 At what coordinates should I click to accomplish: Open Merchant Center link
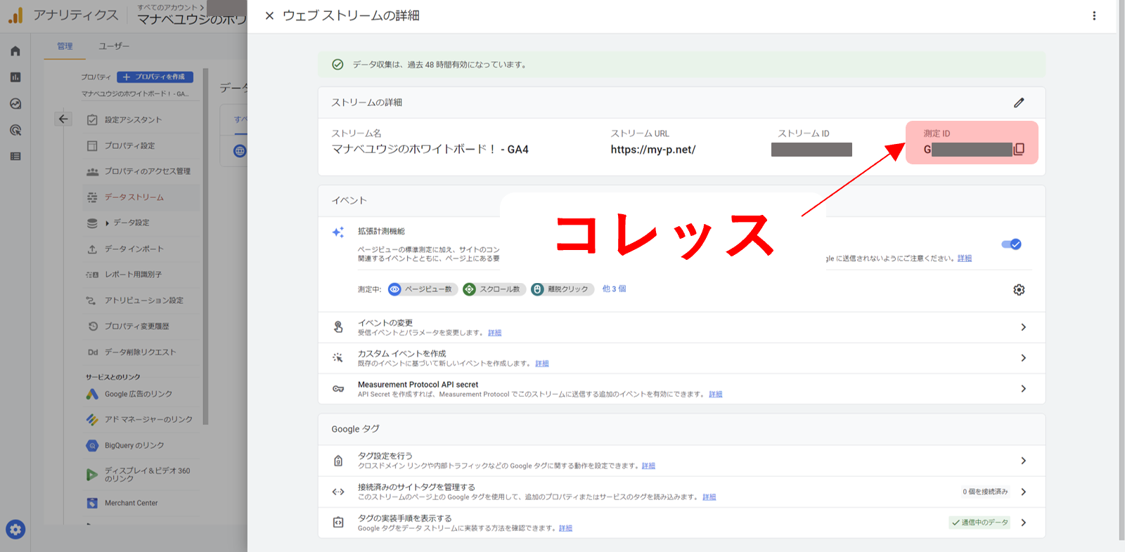point(142,504)
